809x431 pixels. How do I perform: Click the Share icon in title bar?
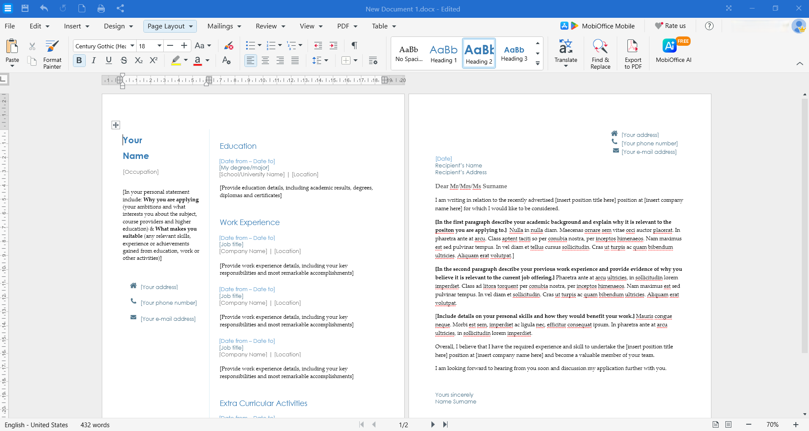120,8
